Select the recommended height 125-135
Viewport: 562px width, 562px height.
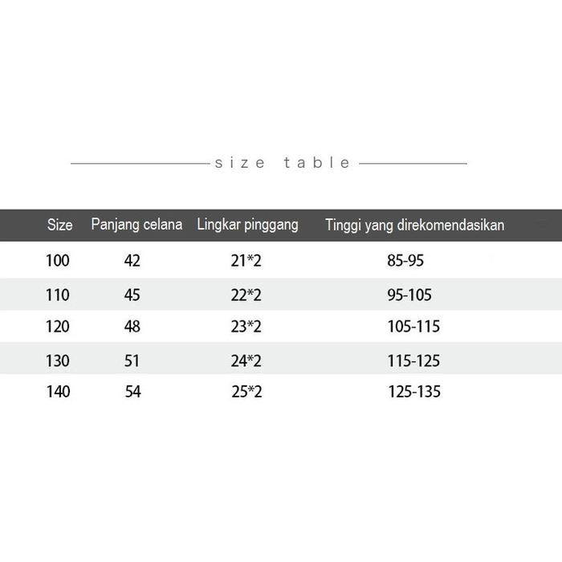[413, 392]
